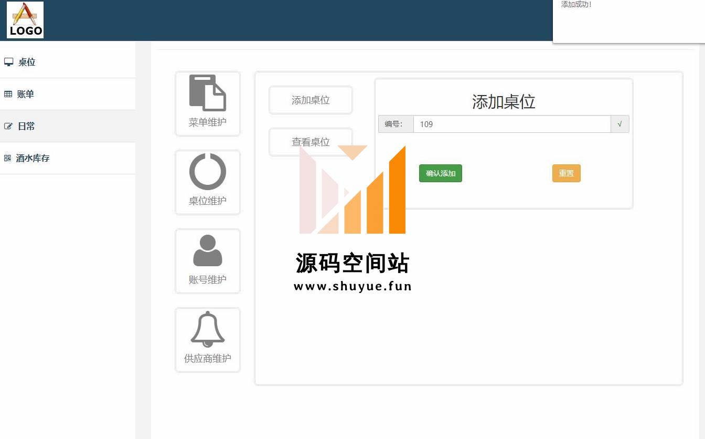Click the 添加成功! notification popup
Screen dimensions: 705x439
point(629,21)
